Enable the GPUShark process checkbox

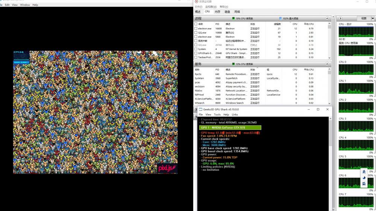tap(196, 53)
